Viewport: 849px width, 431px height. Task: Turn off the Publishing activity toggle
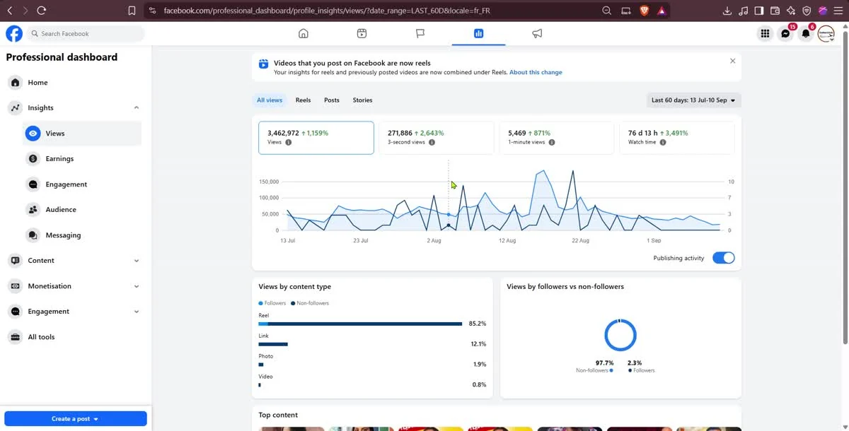[x=724, y=258]
